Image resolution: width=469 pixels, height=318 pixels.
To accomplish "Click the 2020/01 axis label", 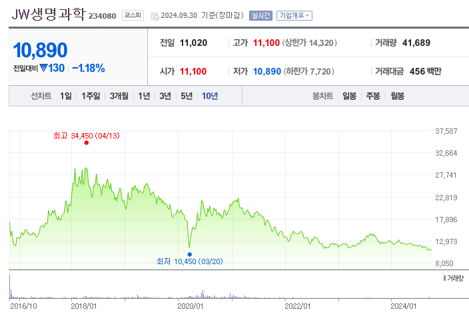I will (191, 306).
